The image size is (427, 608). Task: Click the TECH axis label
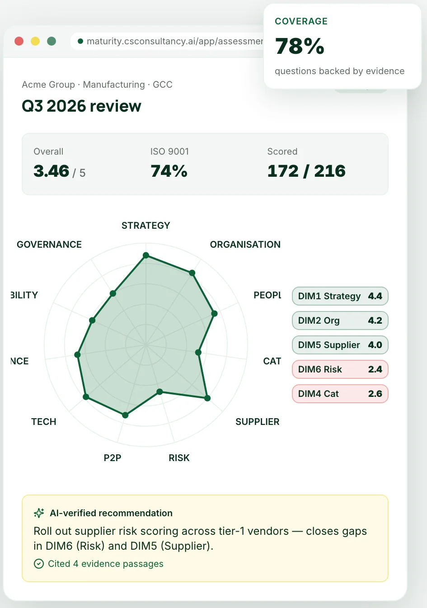coord(44,422)
